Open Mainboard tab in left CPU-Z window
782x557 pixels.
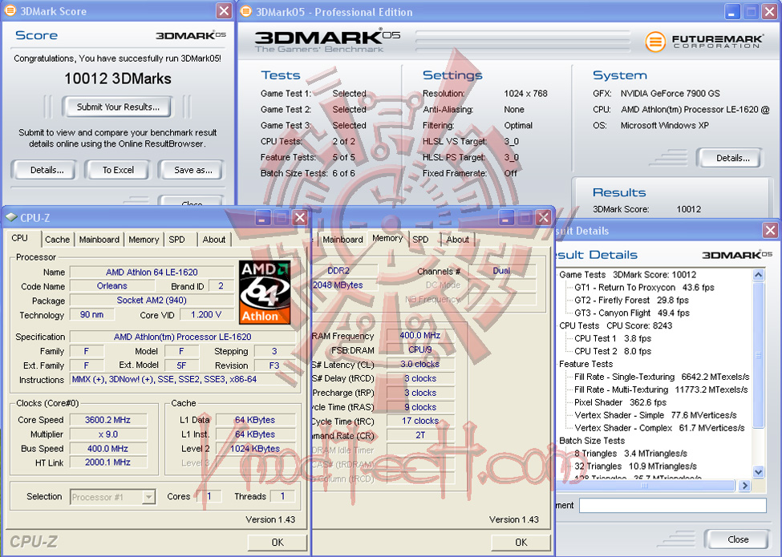[99, 240]
